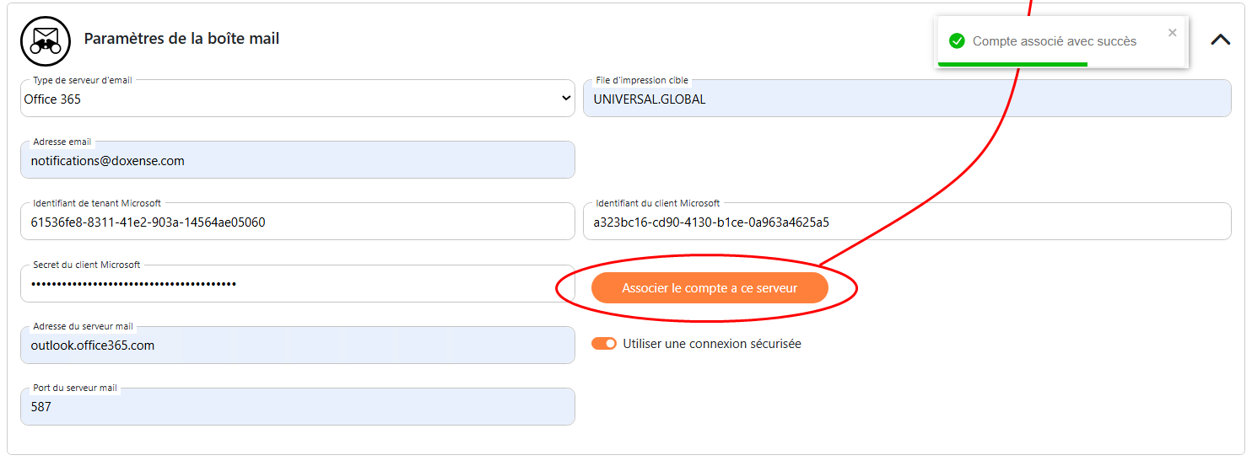1252x466 pixels.
Task: Select the 'Identifiant de tenant Microsoft' field
Action: (x=297, y=222)
